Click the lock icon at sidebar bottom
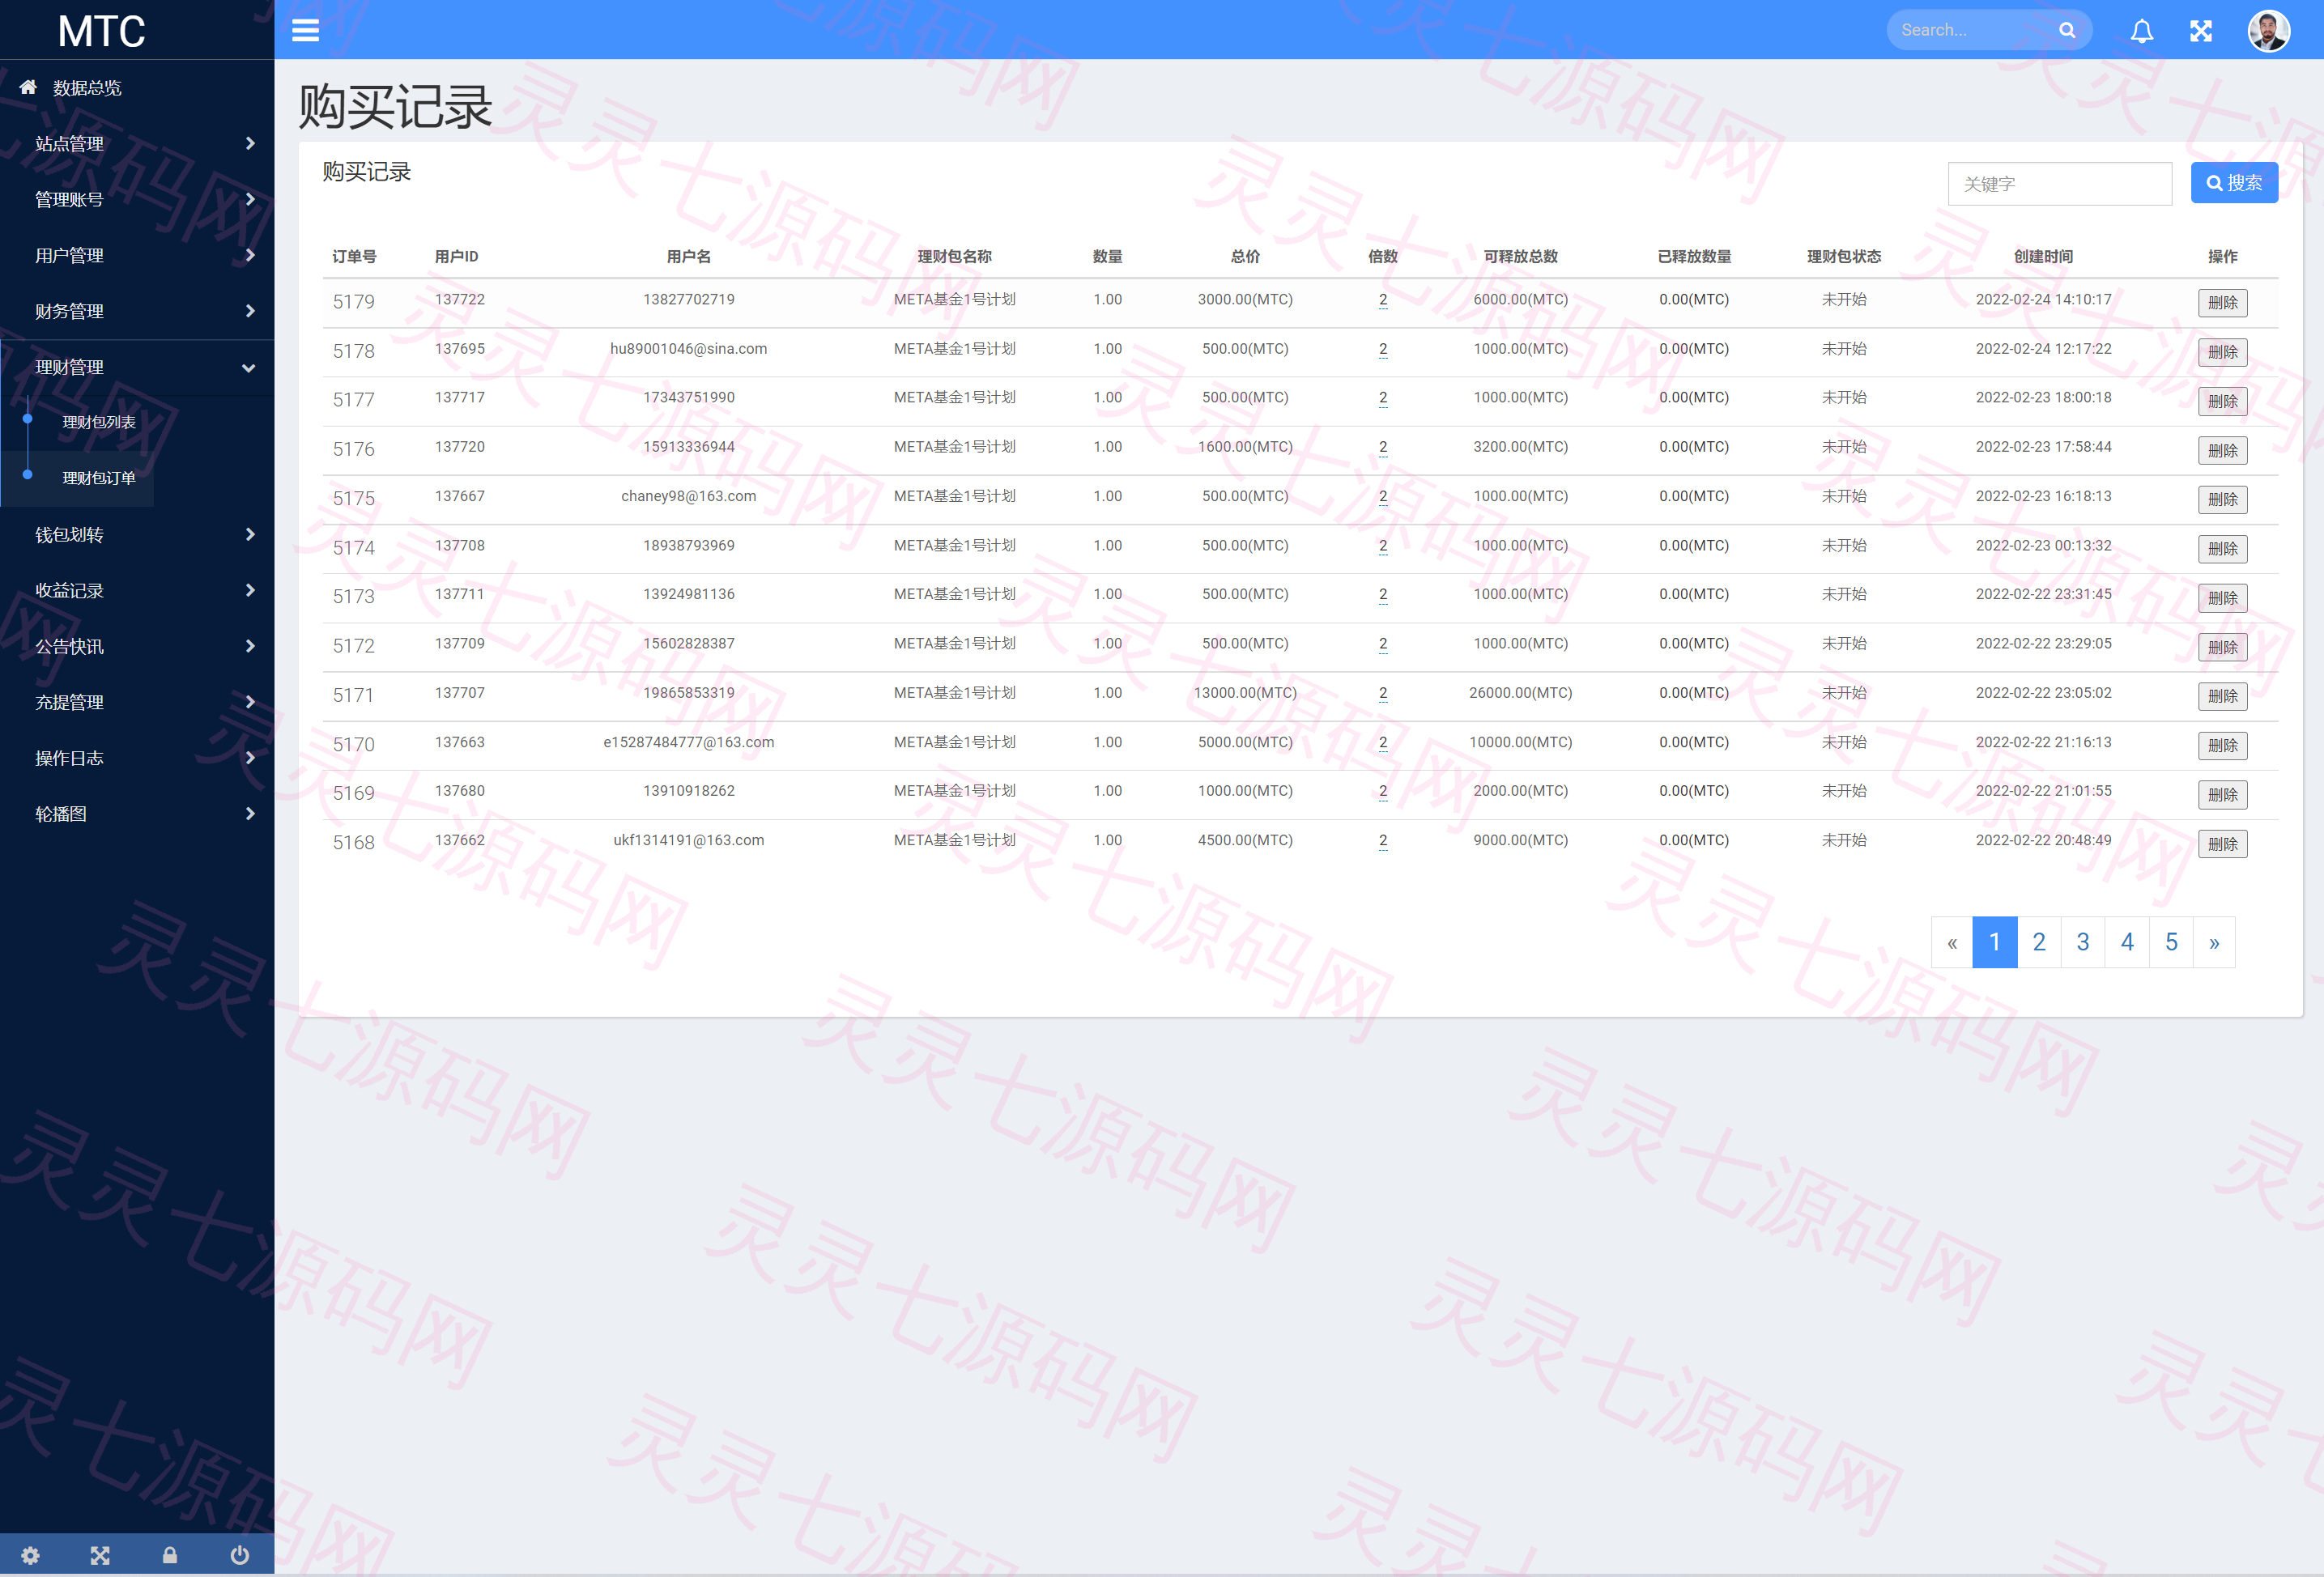The image size is (2324, 1577). tap(170, 1555)
